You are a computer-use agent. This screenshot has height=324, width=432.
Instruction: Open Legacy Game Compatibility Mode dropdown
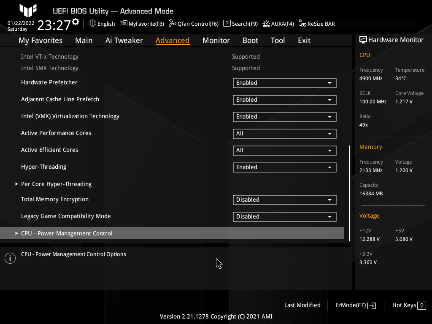tap(285, 216)
